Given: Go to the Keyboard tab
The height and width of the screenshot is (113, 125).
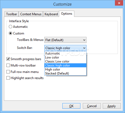Looking at the screenshot, I should click(51, 14).
